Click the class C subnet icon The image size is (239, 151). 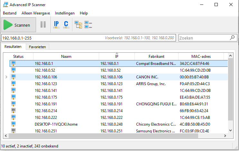(x=66, y=24)
